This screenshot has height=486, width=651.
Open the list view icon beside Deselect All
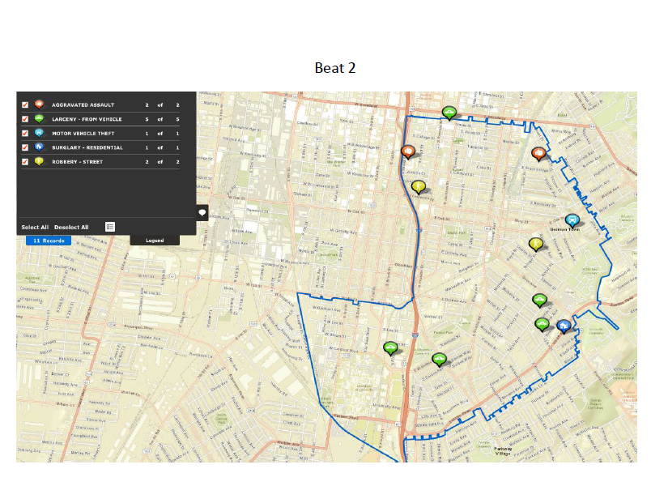(110, 227)
